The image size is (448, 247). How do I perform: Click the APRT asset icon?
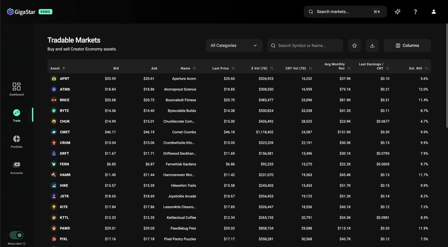pos(54,79)
